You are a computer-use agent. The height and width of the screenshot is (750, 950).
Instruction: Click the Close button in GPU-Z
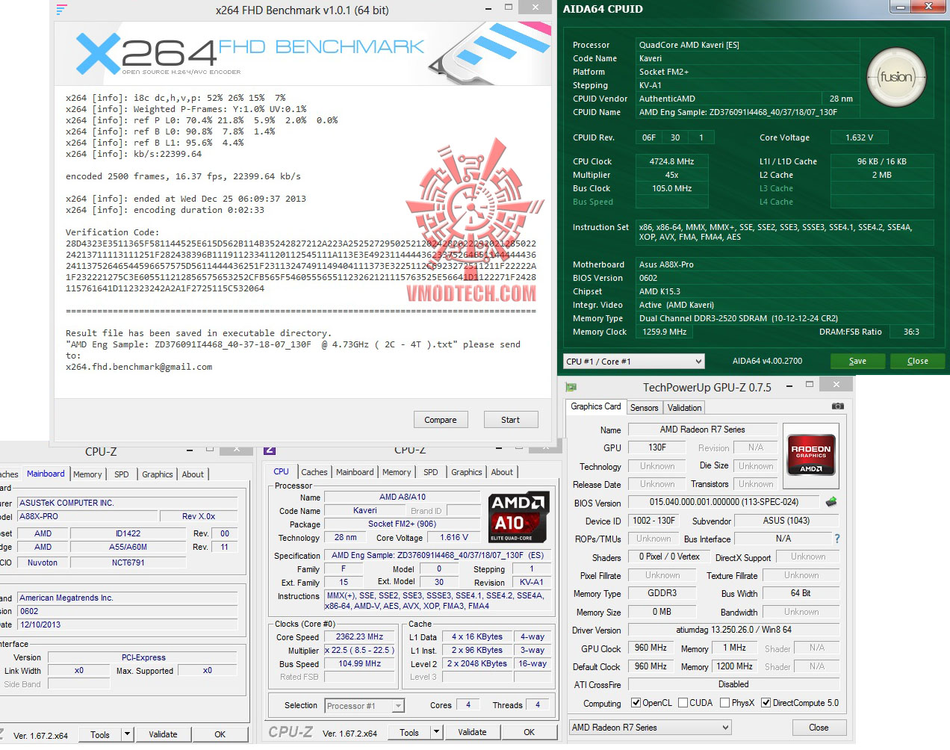pyautogui.click(x=819, y=728)
